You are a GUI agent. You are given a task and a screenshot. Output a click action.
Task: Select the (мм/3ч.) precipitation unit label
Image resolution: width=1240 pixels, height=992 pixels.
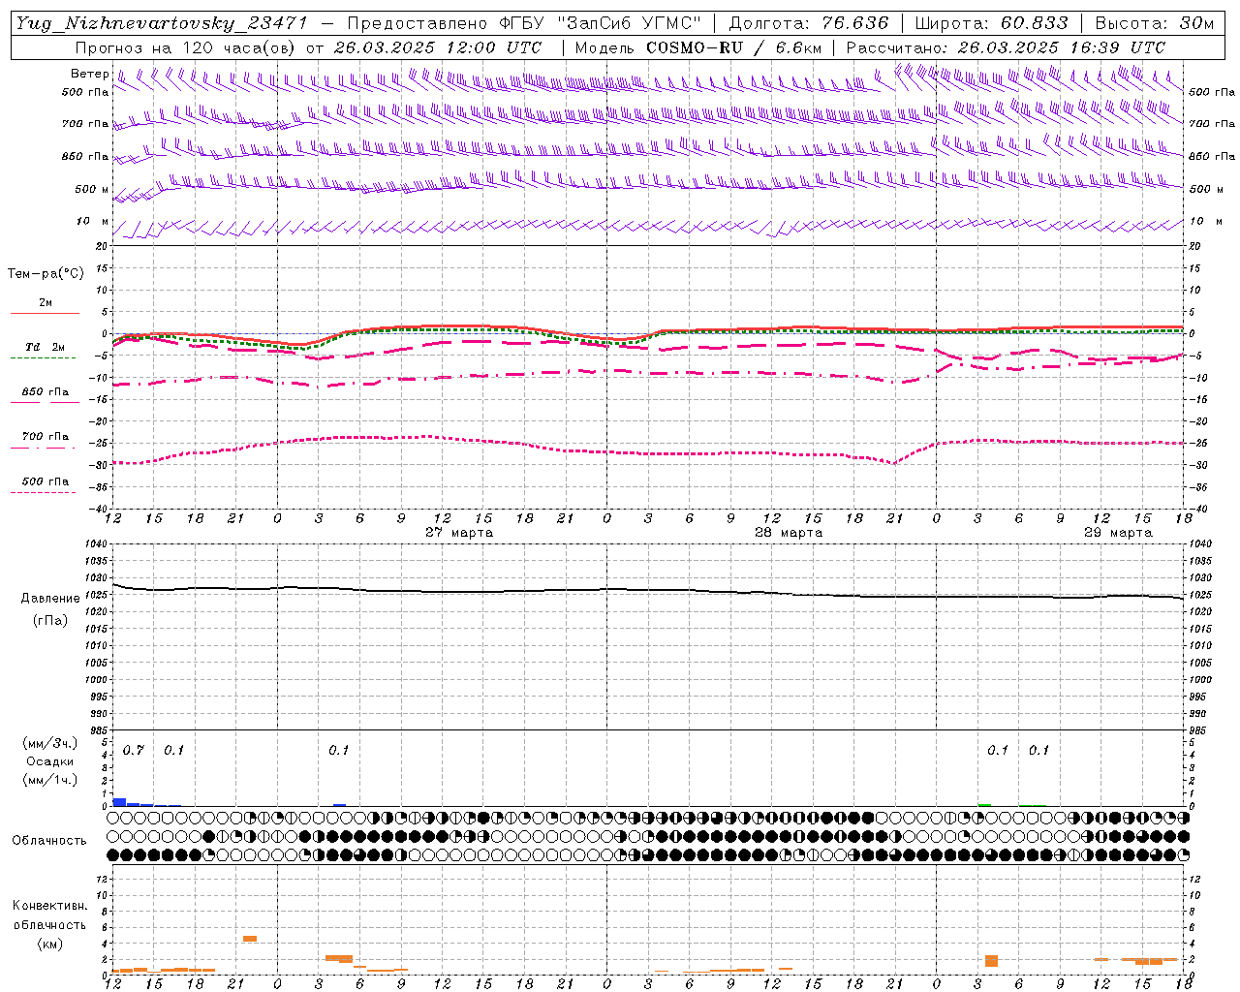[x=50, y=744]
